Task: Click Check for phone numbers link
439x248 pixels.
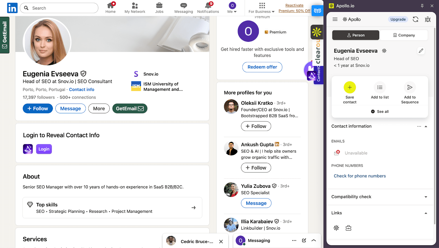Action: click(x=360, y=176)
